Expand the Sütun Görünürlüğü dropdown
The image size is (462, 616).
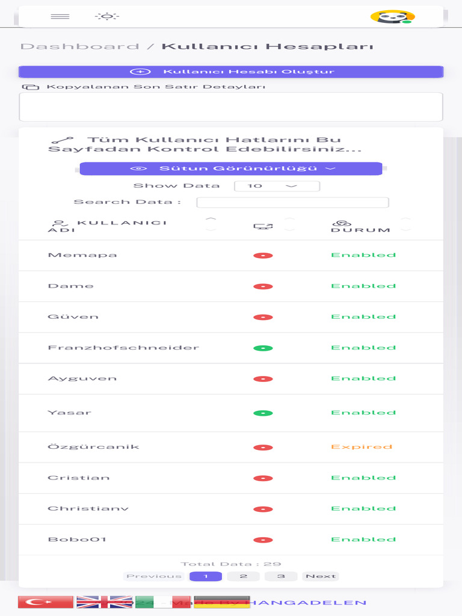231,168
